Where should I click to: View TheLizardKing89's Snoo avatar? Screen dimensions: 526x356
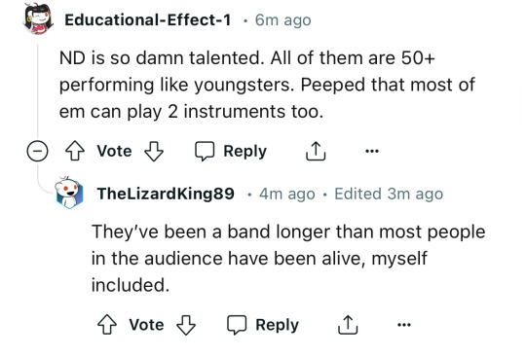point(69,193)
